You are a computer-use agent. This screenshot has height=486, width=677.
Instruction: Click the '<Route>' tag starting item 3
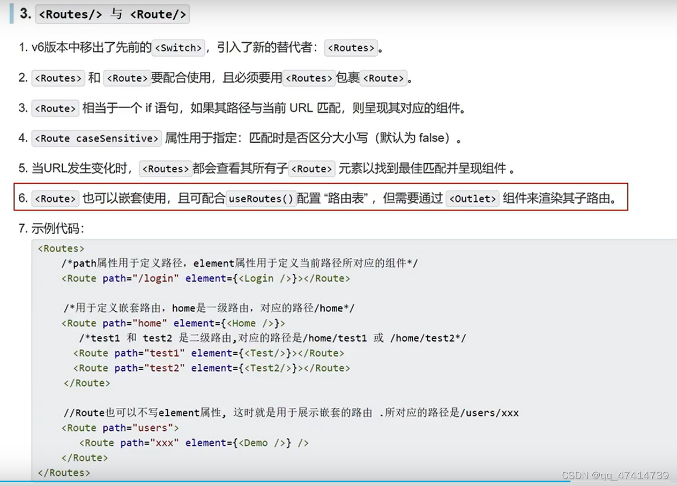[55, 108]
